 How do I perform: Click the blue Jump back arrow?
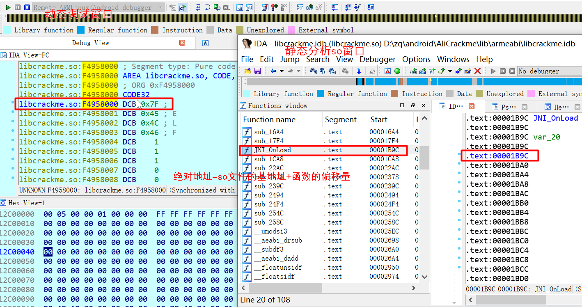pyautogui.click(x=273, y=71)
